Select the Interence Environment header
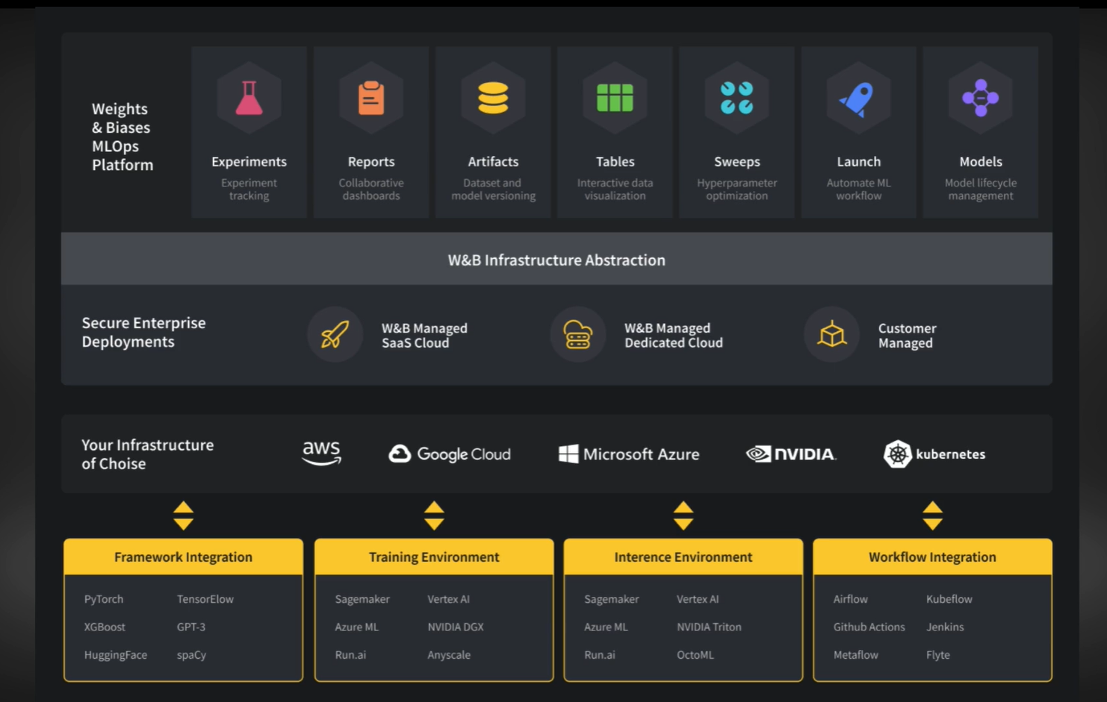1107x702 pixels. [683, 557]
